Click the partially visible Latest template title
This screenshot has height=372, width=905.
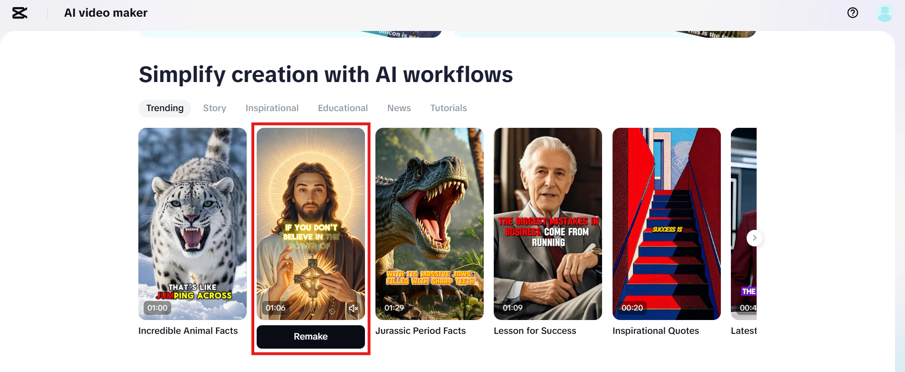click(x=744, y=331)
